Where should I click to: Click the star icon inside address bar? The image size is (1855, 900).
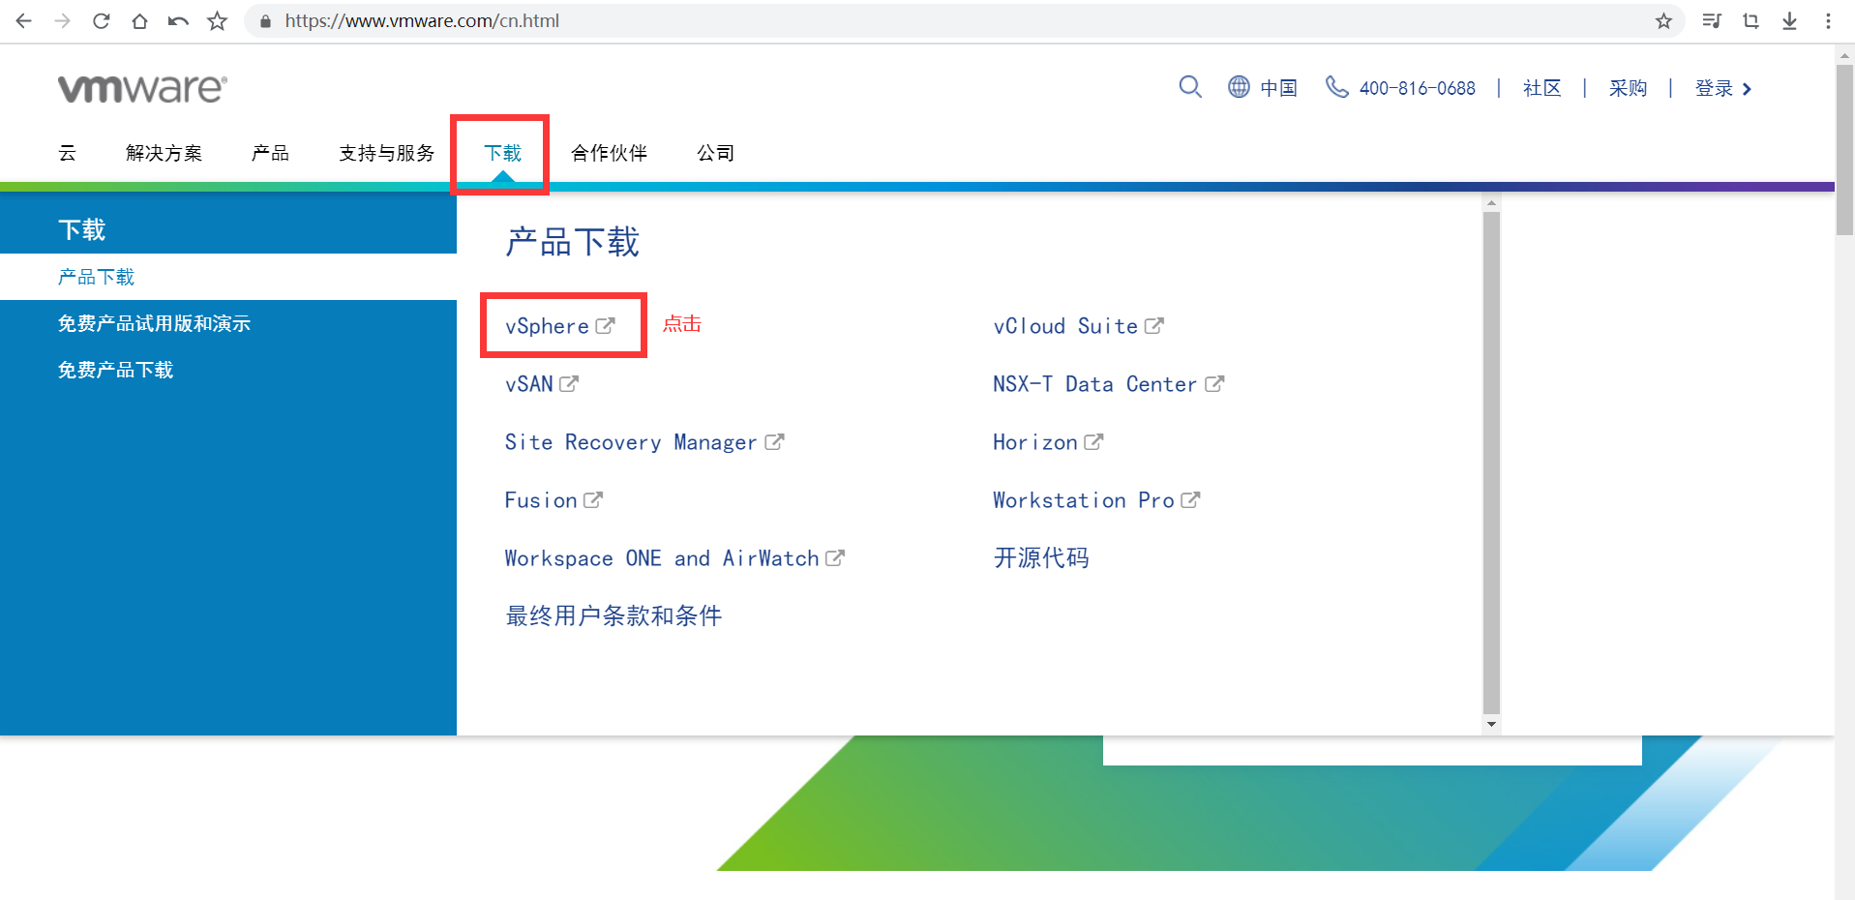click(1663, 20)
